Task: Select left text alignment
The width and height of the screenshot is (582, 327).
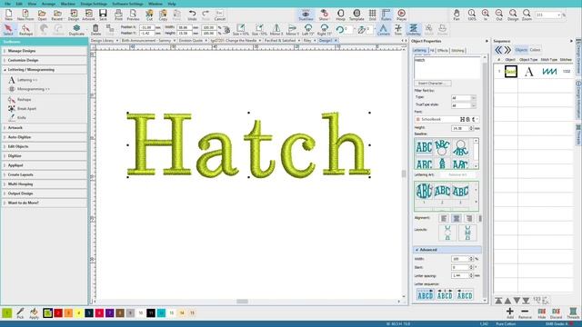Action: pos(444,218)
